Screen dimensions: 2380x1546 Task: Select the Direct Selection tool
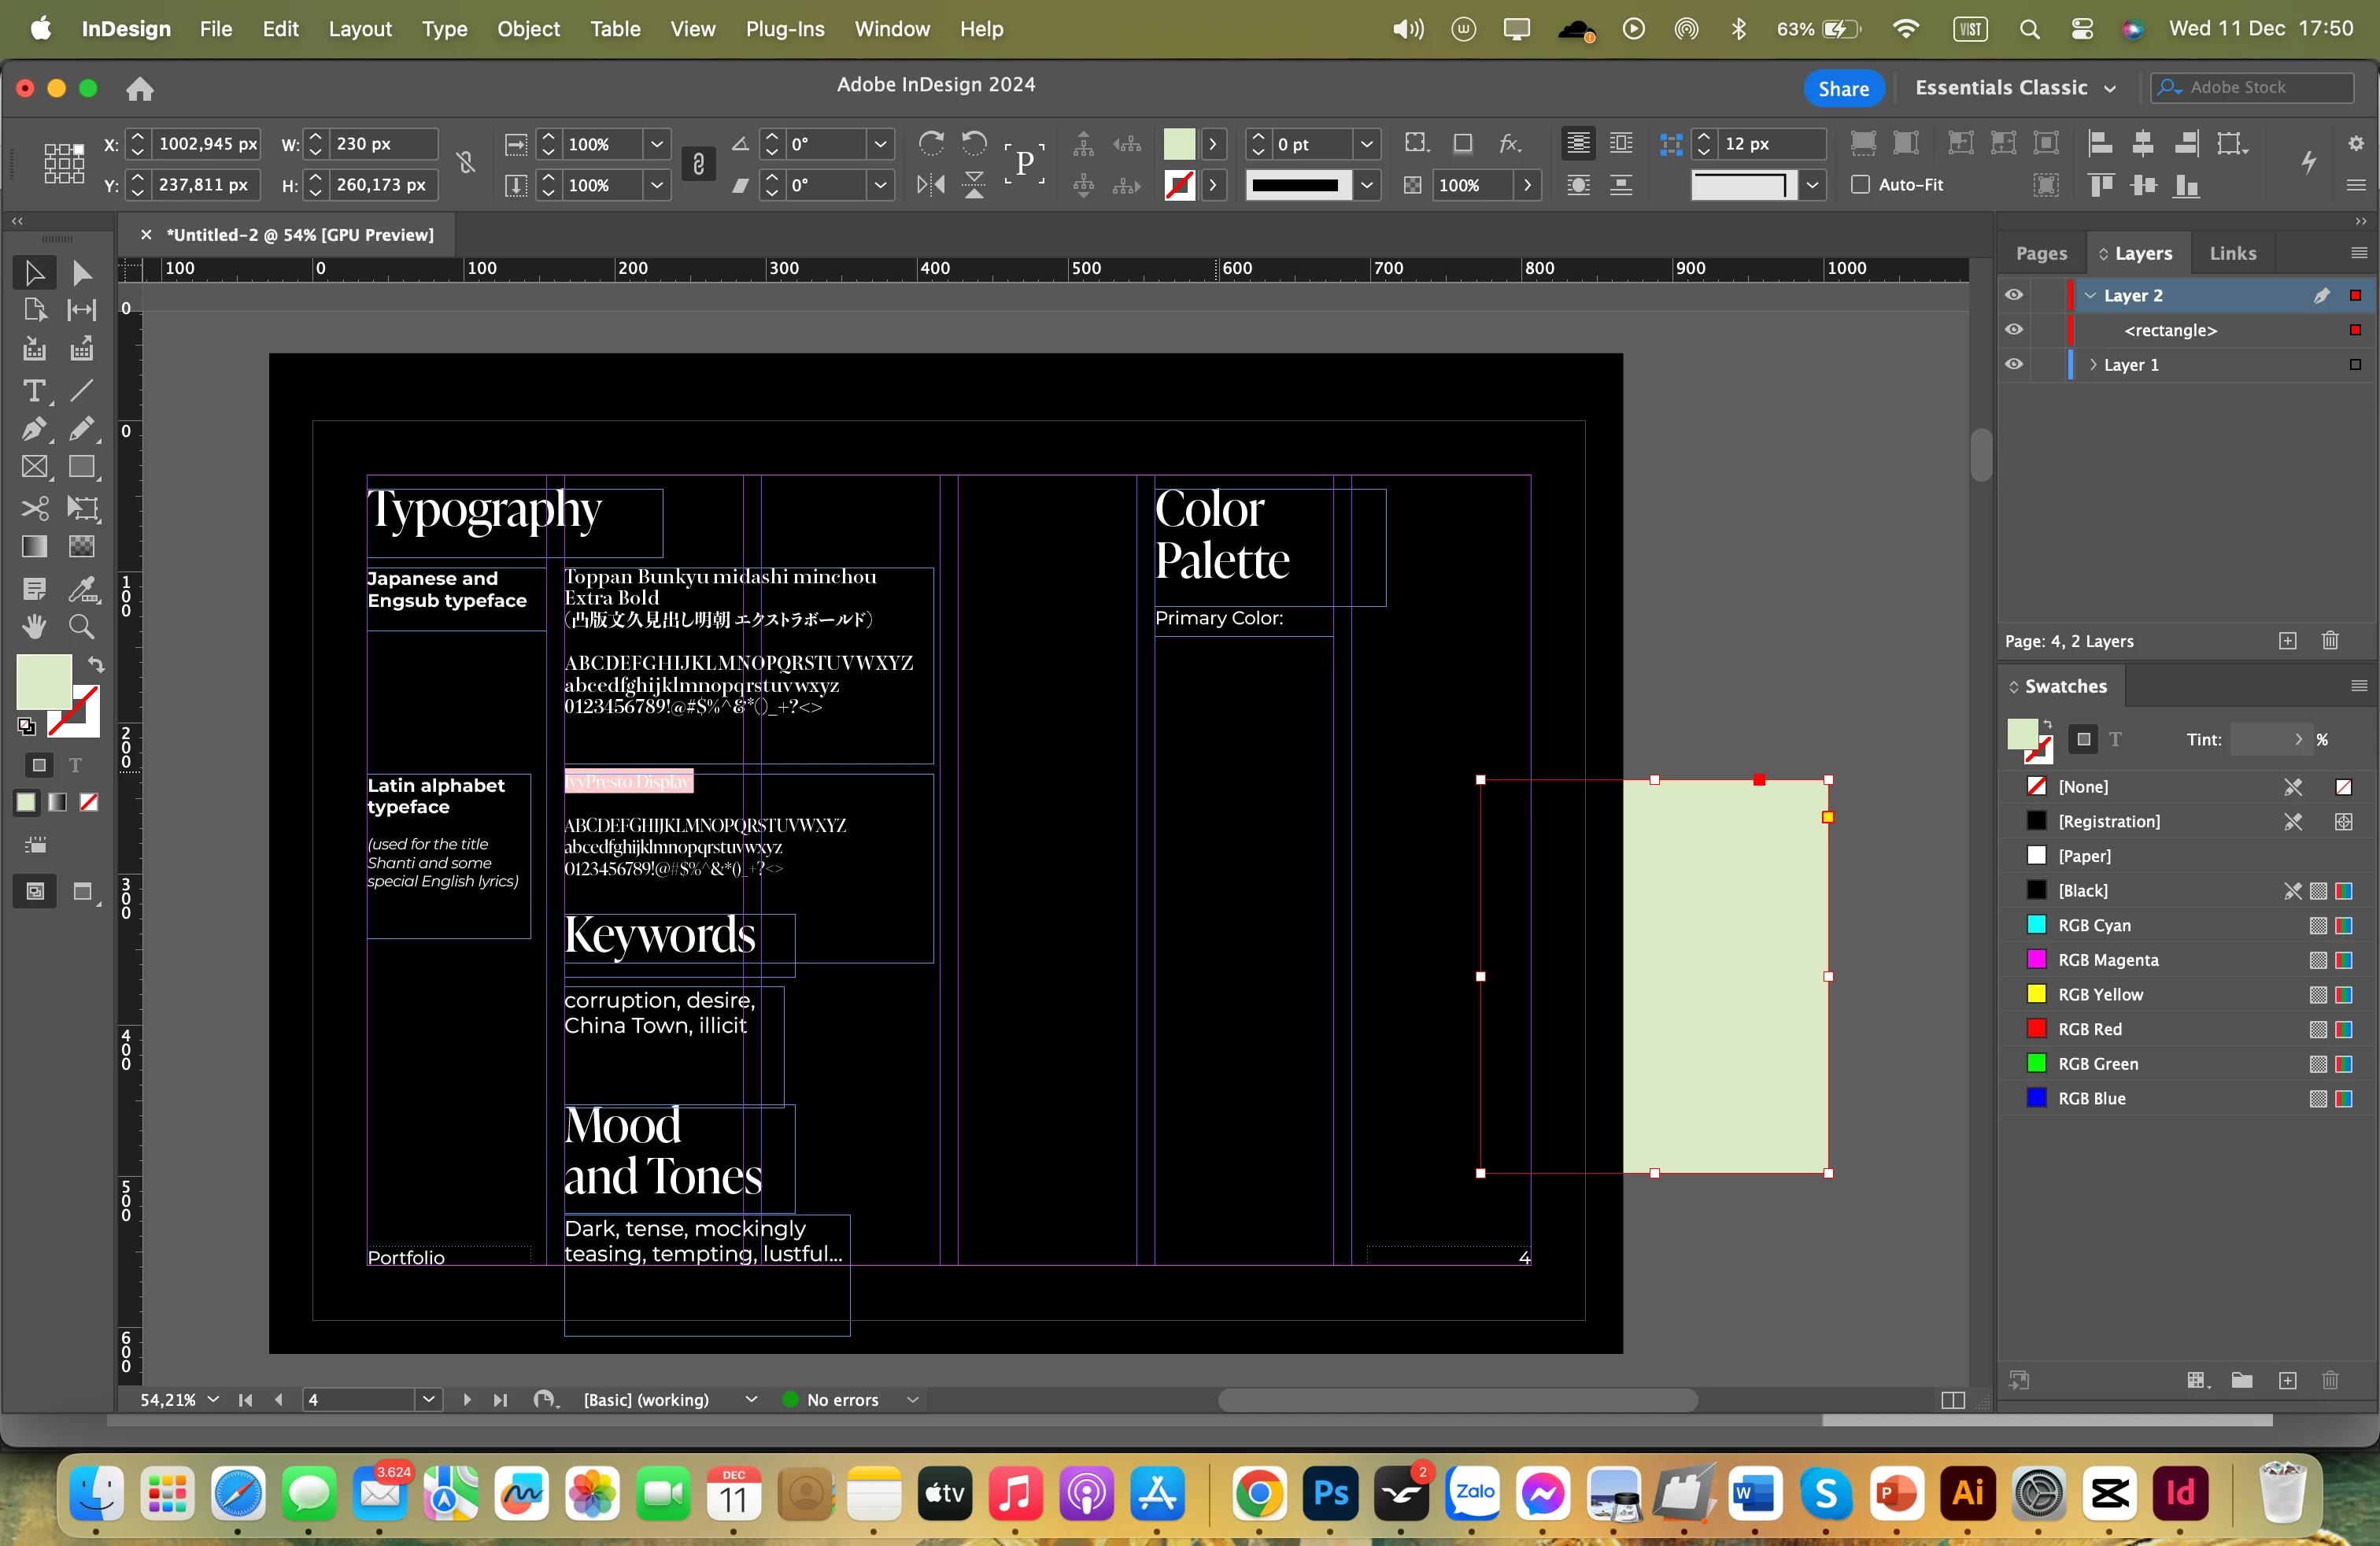coord(81,273)
